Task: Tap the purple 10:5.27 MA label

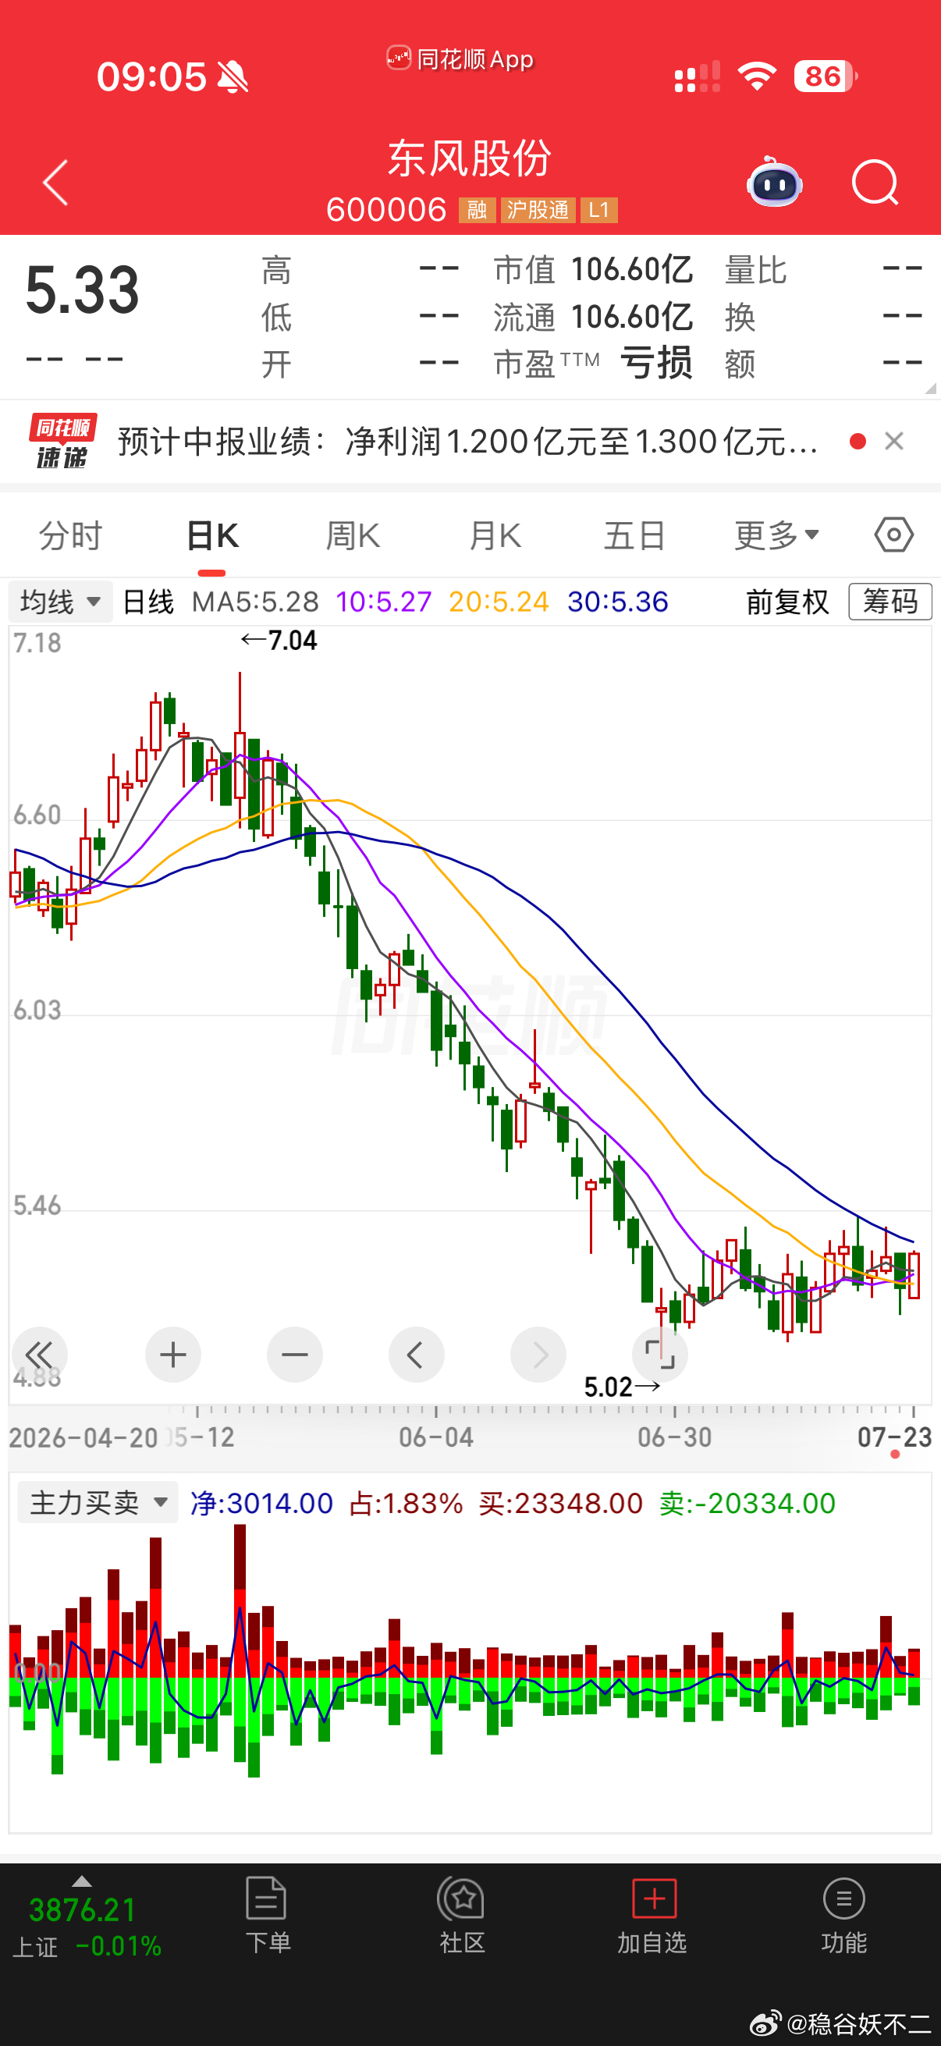Action: tap(384, 602)
